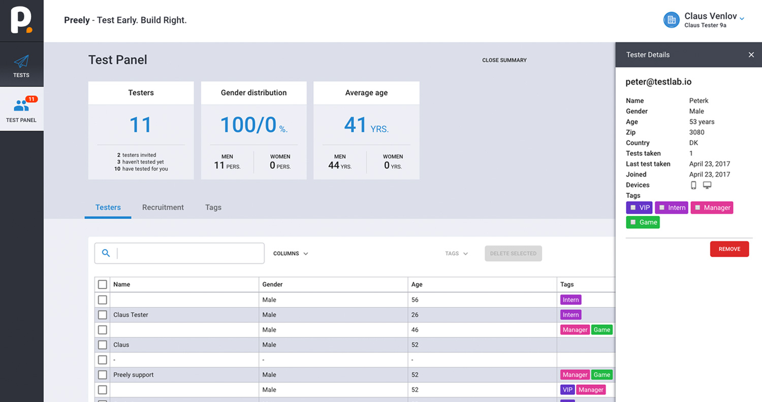Switch to the Recruitment tab
The width and height of the screenshot is (762, 402).
click(x=163, y=207)
